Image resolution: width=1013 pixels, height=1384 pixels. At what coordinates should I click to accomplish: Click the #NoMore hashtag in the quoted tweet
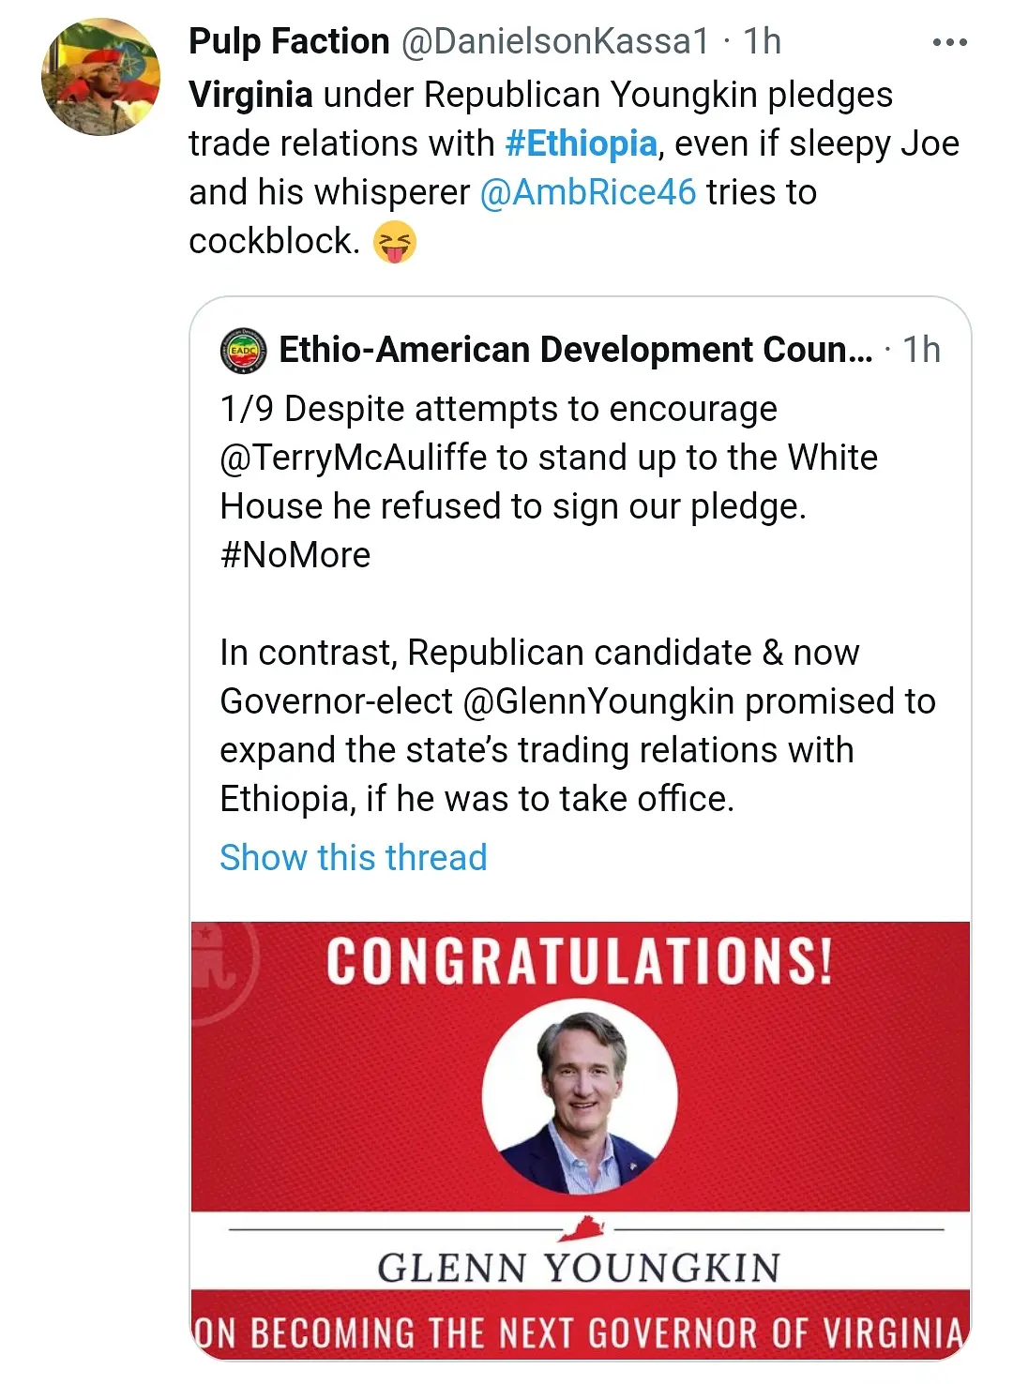pyautogui.click(x=295, y=555)
